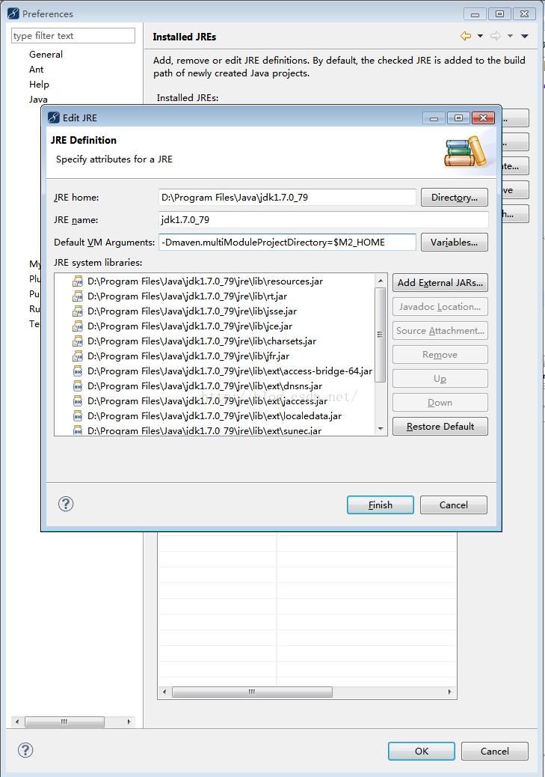Select the charsets.jar library path
The width and height of the screenshot is (545, 777).
pyautogui.click(x=201, y=341)
